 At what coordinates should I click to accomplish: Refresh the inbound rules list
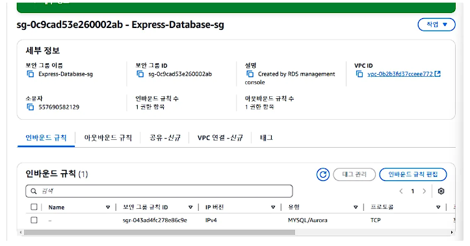click(x=323, y=174)
